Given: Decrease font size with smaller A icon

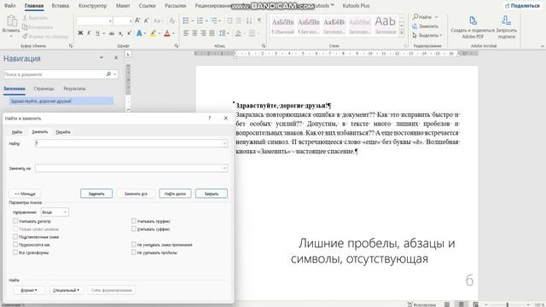Looking at the screenshot, I should 147,20.
